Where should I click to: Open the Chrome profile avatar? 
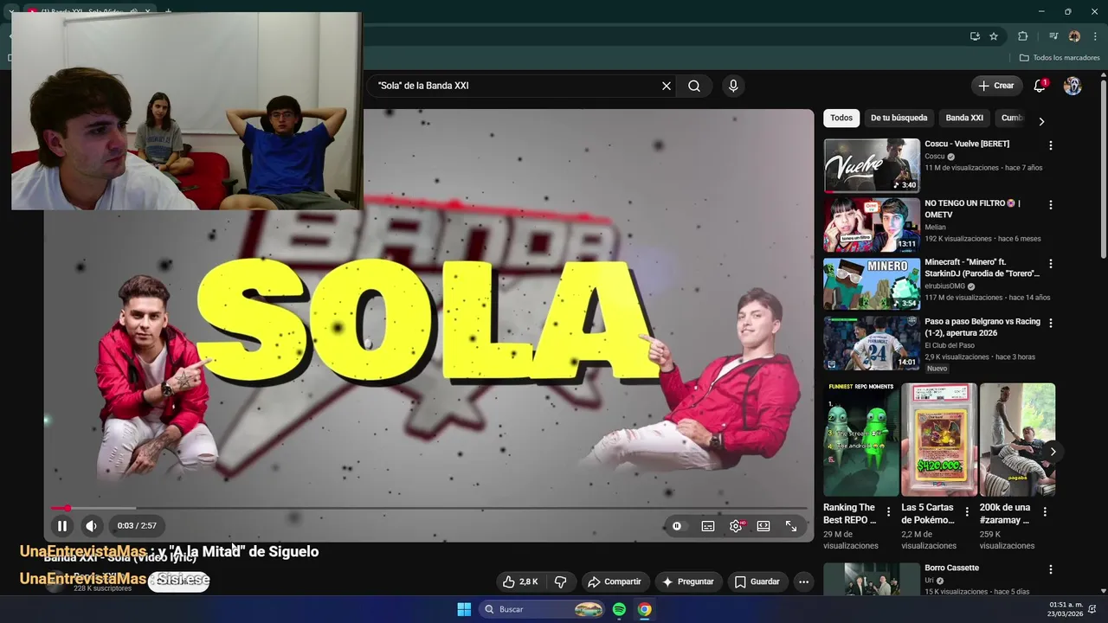coord(1074,36)
